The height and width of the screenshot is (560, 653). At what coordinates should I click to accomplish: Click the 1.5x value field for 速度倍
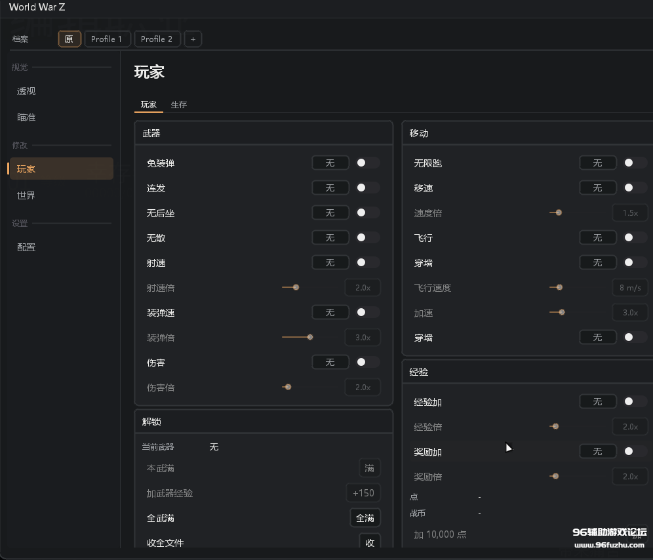[x=630, y=213]
